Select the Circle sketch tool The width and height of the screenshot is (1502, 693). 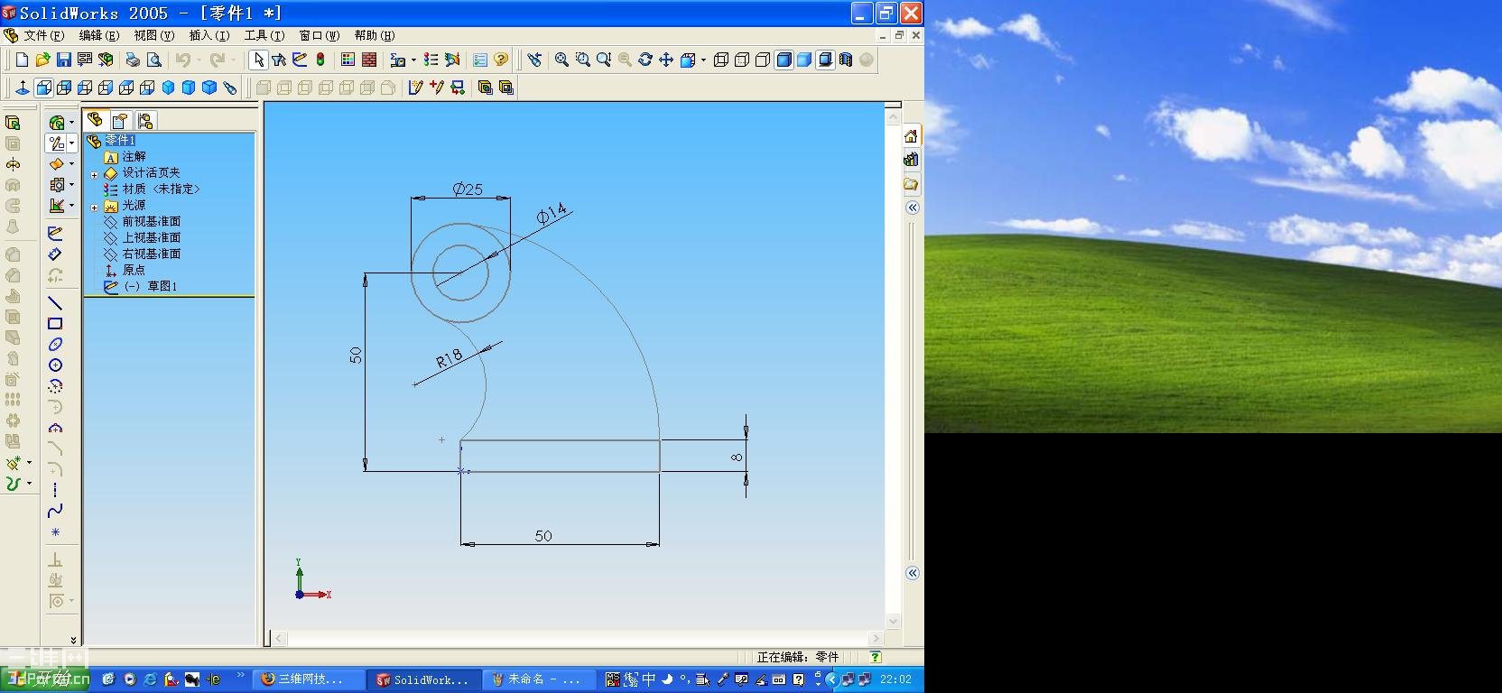tap(55, 365)
